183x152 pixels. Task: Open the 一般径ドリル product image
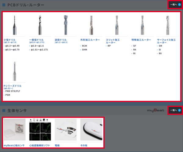[40, 26]
